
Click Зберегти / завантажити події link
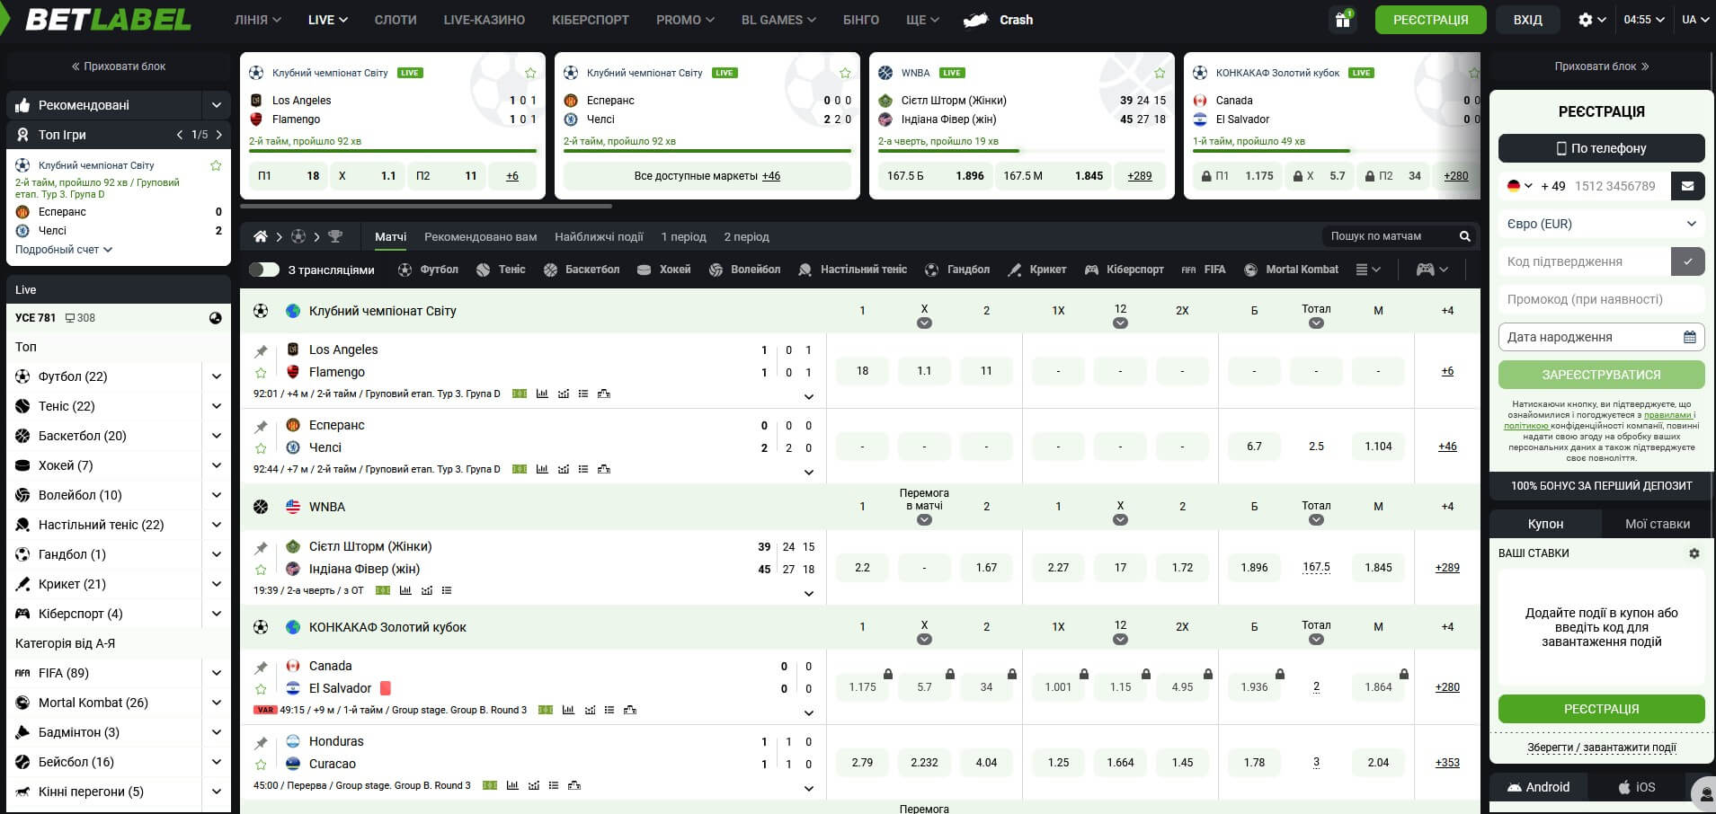[x=1602, y=748]
